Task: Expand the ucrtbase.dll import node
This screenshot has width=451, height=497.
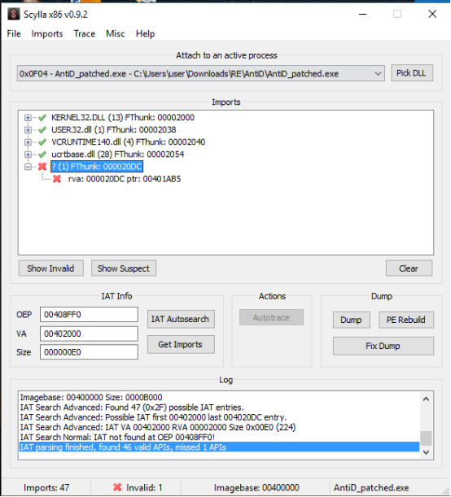Action: pyautogui.click(x=28, y=155)
